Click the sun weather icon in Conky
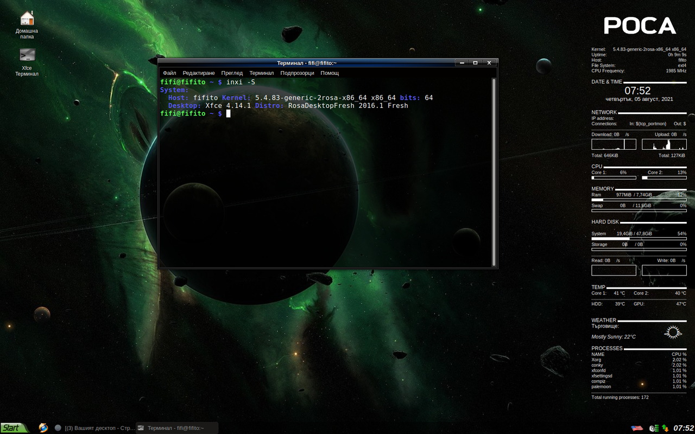The width and height of the screenshot is (695, 434). coord(673,333)
